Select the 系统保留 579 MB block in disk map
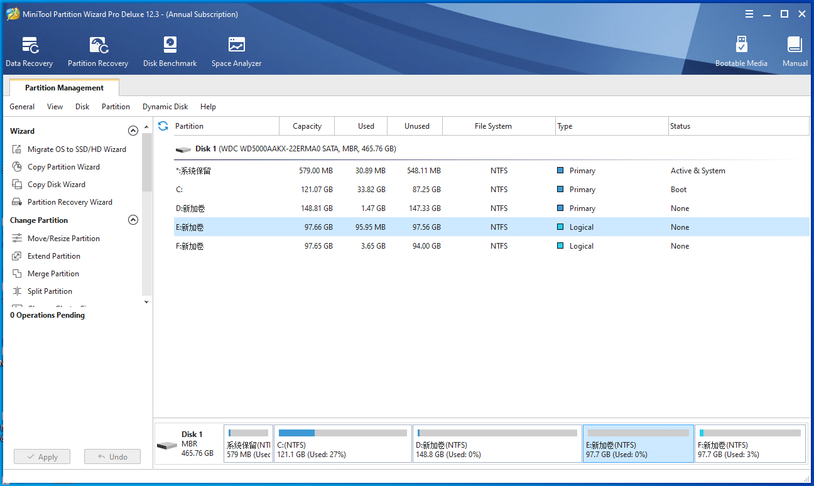The height and width of the screenshot is (486, 814). click(x=248, y=443)
